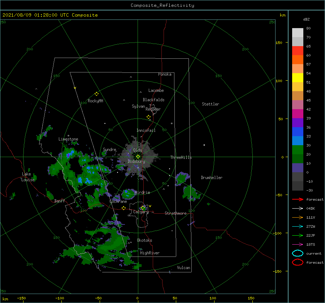Click the Sundre city label
Viewport: 325px width, 303px height.
(109, 149)
